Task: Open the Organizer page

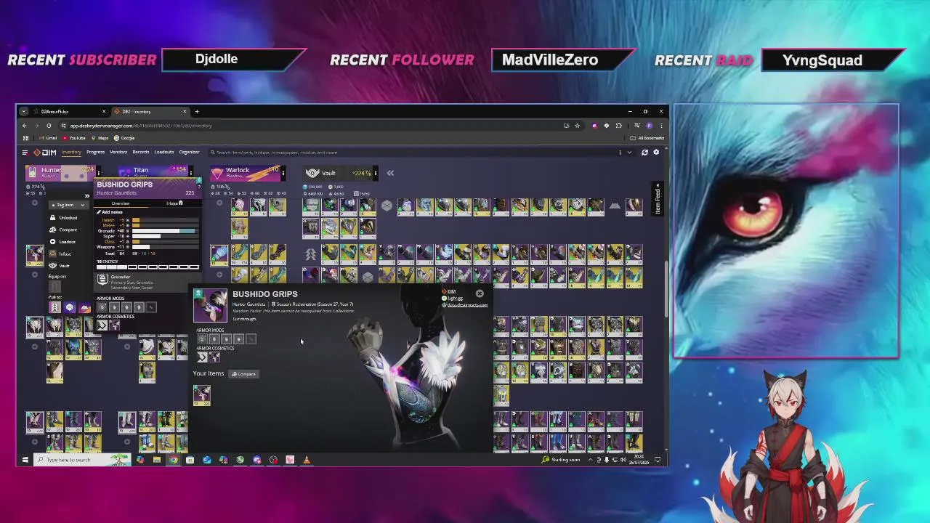Action: pyautogui.click(x=189, y=153)
